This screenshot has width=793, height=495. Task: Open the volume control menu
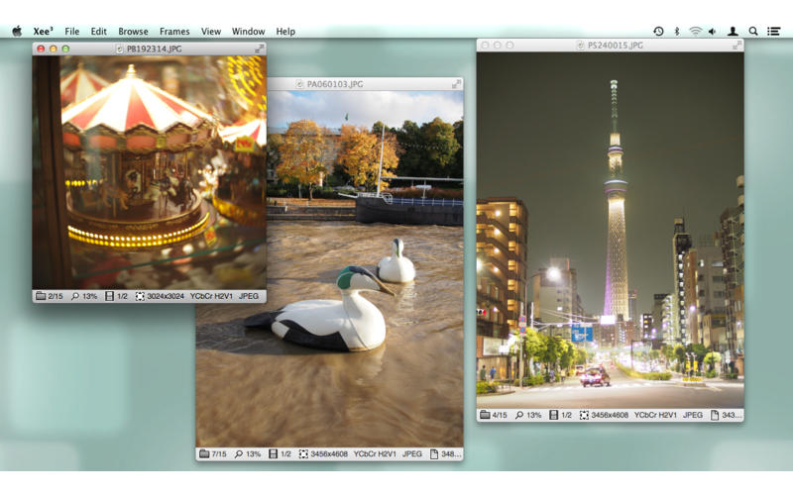pos(713,32)
